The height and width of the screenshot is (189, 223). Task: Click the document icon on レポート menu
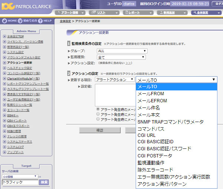pos(127,13)
